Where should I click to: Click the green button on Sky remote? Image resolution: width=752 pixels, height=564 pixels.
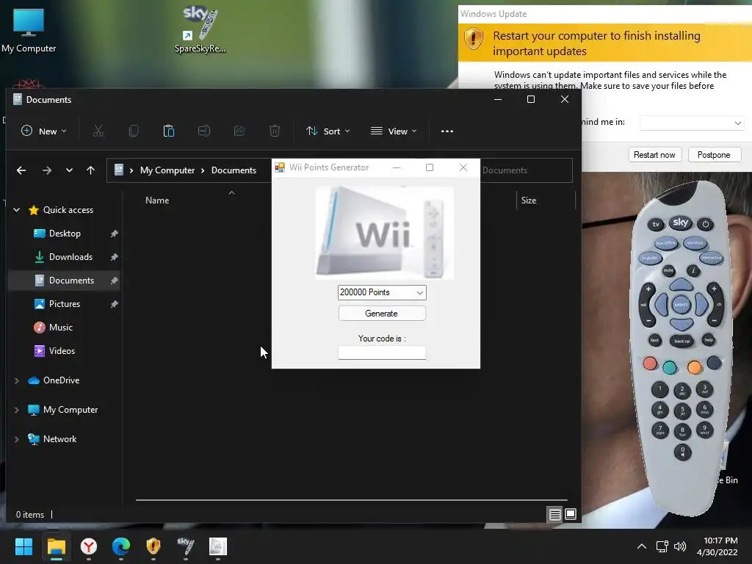coord(670,367)
